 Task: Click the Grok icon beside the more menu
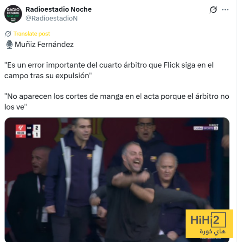213,10
